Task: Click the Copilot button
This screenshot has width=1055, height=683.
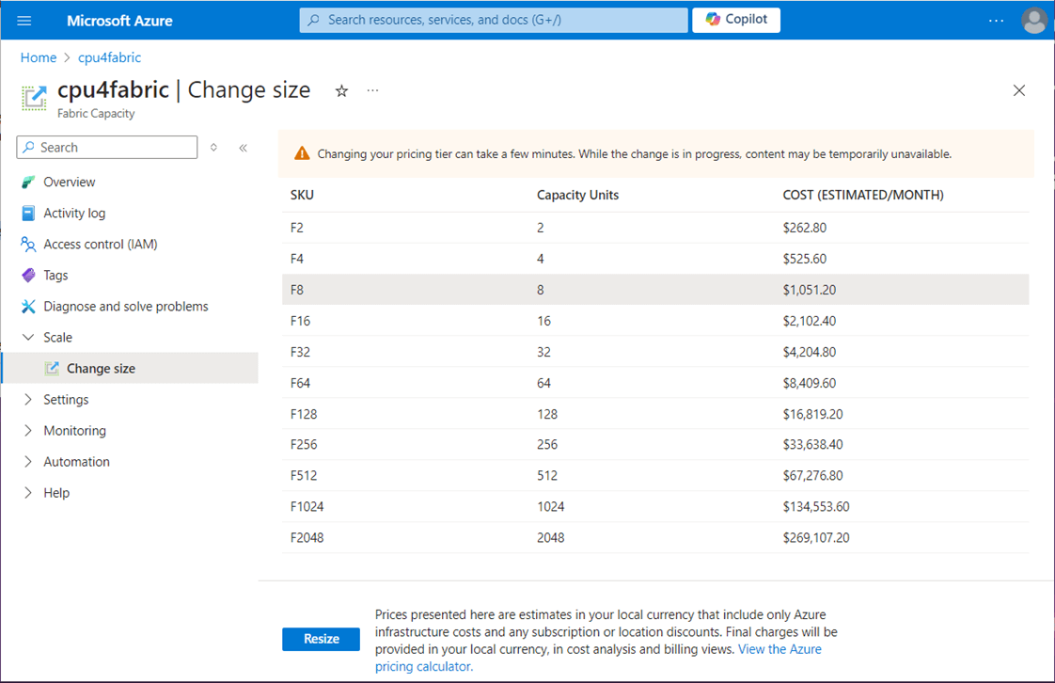Action: 736,20
